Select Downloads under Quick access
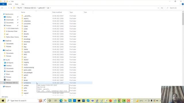The height and width of the screenshot is (103, 184). pyautogui.click(x=10, y=20)
